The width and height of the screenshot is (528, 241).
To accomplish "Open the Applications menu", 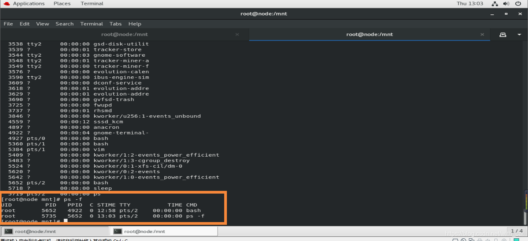I will pyautogui.click(x=29, y=3).
